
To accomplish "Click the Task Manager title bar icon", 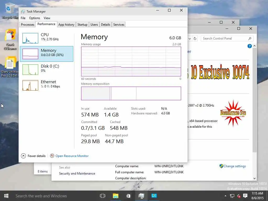I will click(x=23, y=12).
